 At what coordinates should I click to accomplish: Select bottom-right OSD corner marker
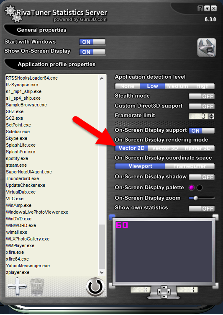(216, 285)
